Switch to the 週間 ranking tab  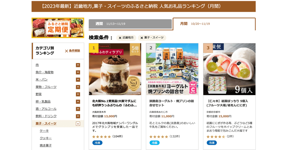[x=130, y=24]
